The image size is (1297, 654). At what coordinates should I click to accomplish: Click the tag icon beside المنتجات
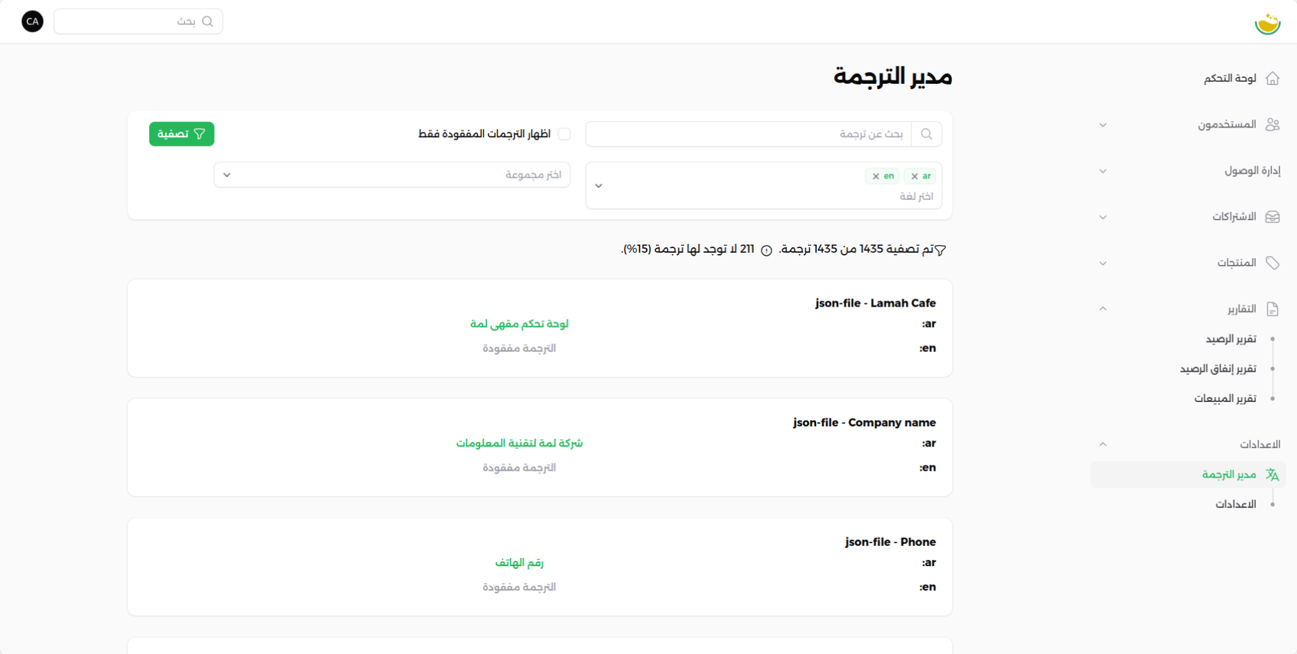(1273, 263)
